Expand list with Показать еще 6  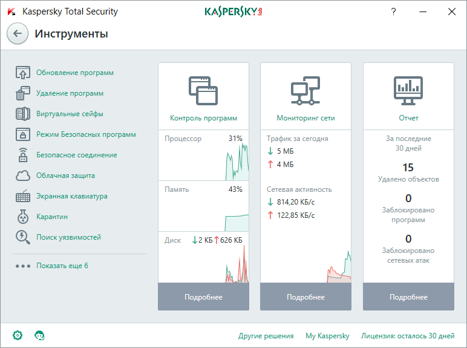[x=62, y=266]
